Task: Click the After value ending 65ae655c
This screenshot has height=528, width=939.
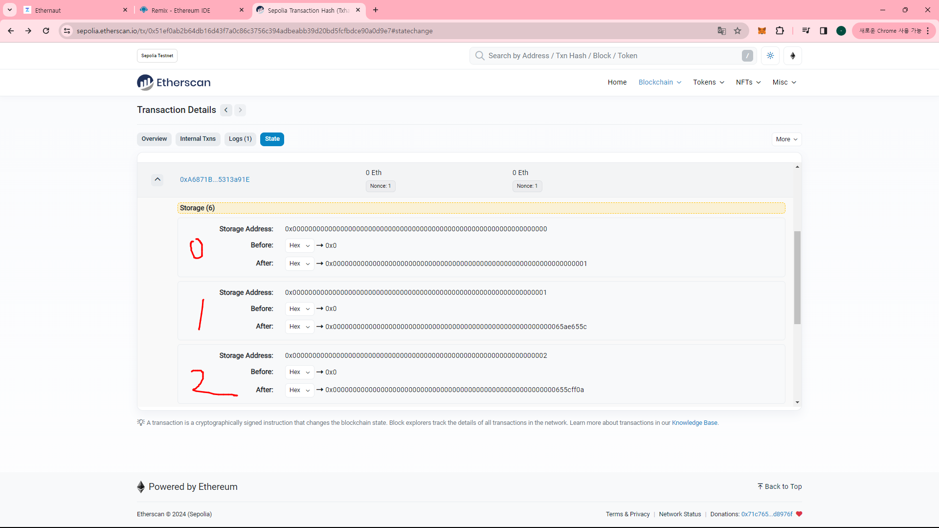Action: (456, 327)
